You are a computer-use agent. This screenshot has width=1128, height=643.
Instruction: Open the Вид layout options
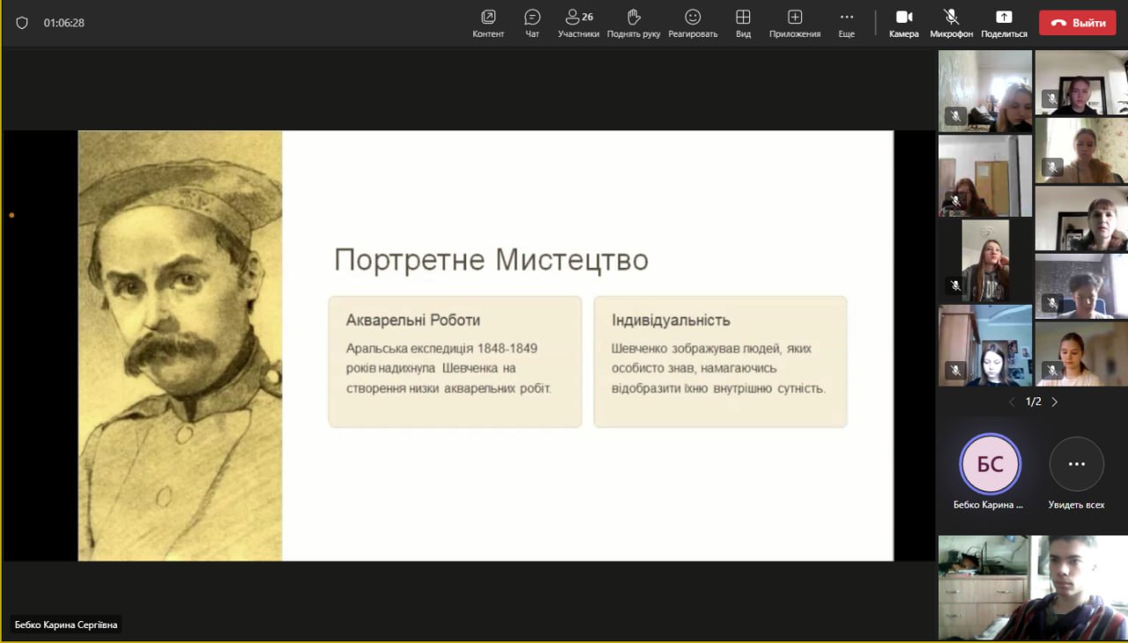tap(743, 23)
